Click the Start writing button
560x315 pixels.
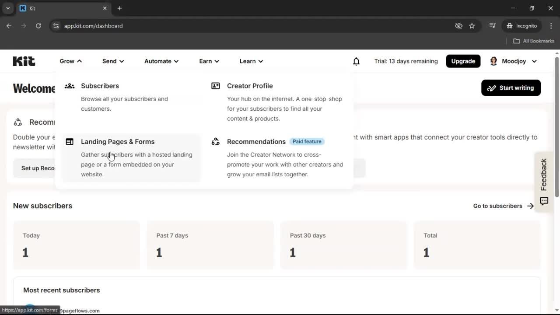[x=511, y=87]
